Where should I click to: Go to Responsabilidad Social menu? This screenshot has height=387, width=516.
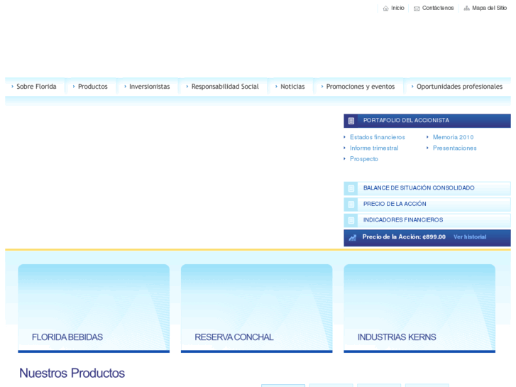coord(225,87)
